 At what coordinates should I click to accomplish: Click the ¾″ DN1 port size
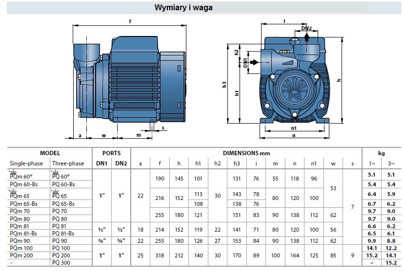tap(102, 241)
